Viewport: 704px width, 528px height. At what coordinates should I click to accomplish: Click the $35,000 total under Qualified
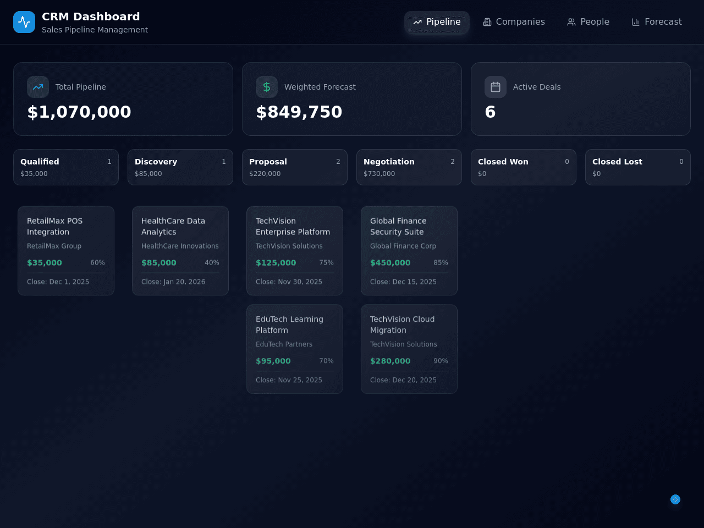tap(34, 174)
